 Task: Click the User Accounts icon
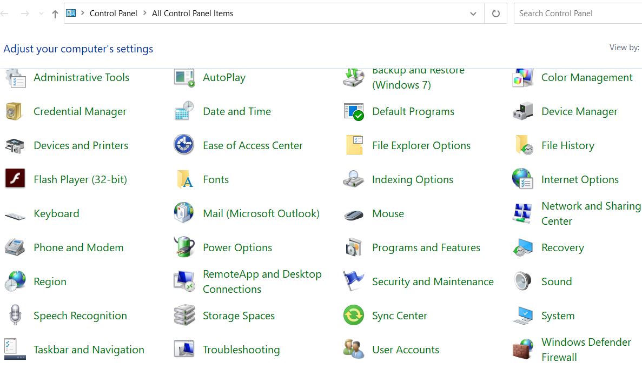pyautogui.click(x=354, y=349)
